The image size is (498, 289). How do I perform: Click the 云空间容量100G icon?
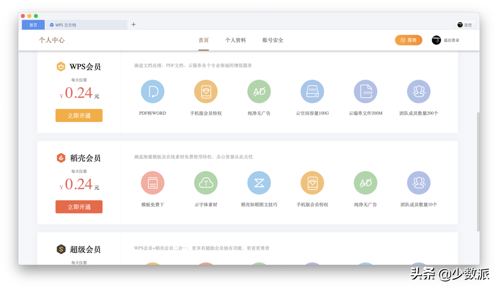pyautogui.click(x=312, y=92)
